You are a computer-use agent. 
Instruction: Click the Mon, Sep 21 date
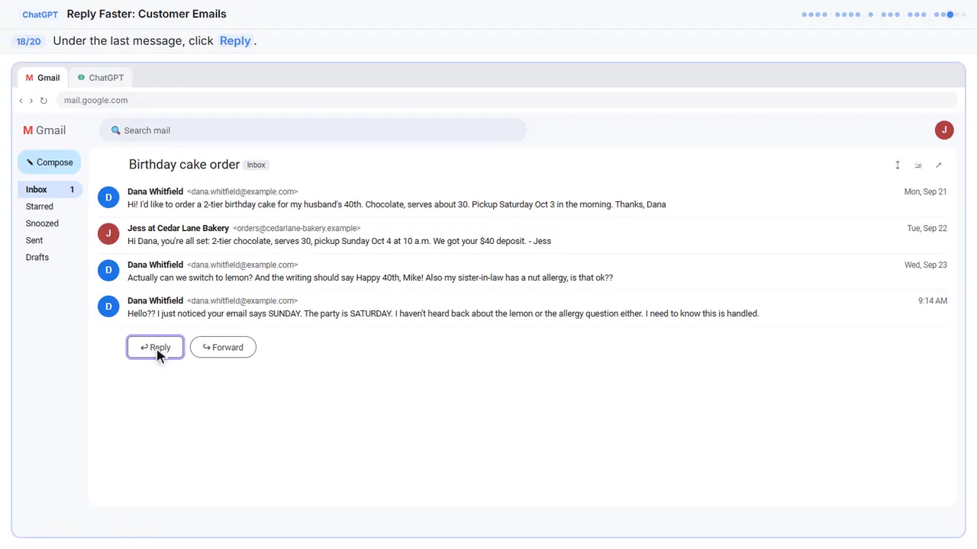925,192
